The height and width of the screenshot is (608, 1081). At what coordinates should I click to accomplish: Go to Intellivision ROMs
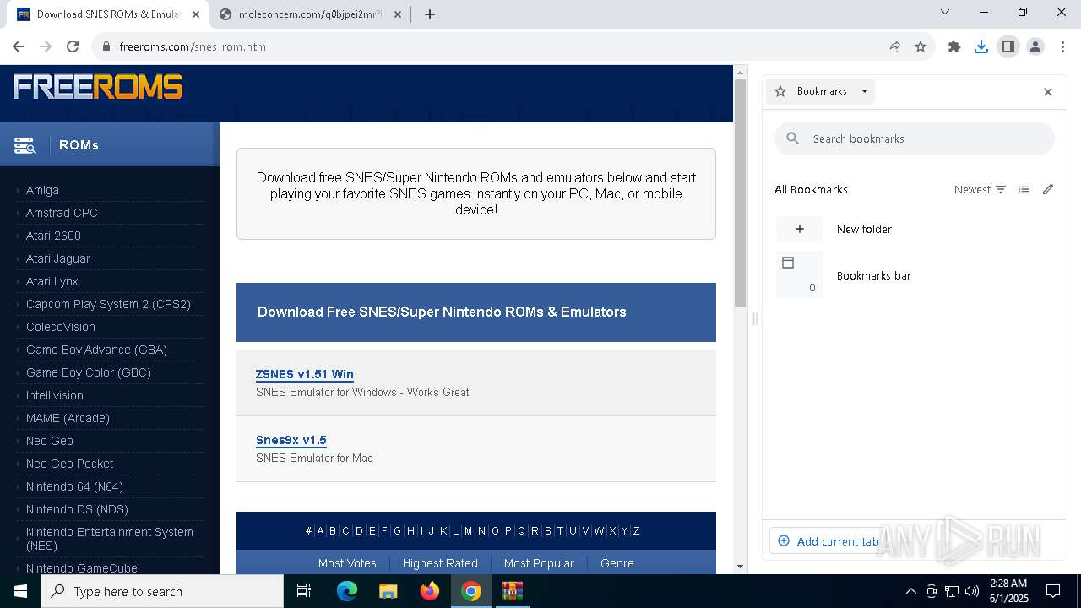point(55,395)
